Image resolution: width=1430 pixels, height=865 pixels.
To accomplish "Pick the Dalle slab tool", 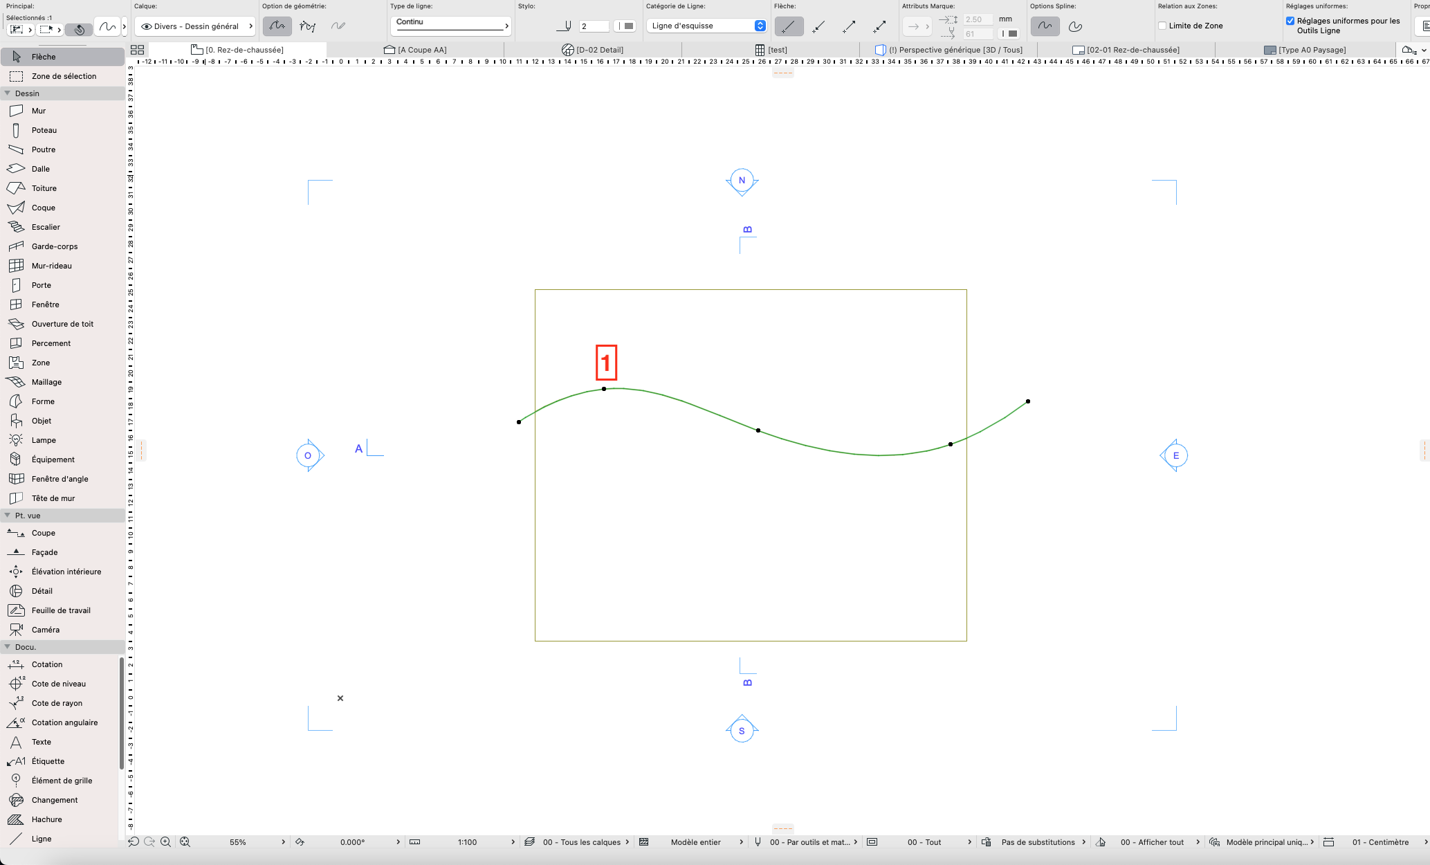I will (62, 169).
